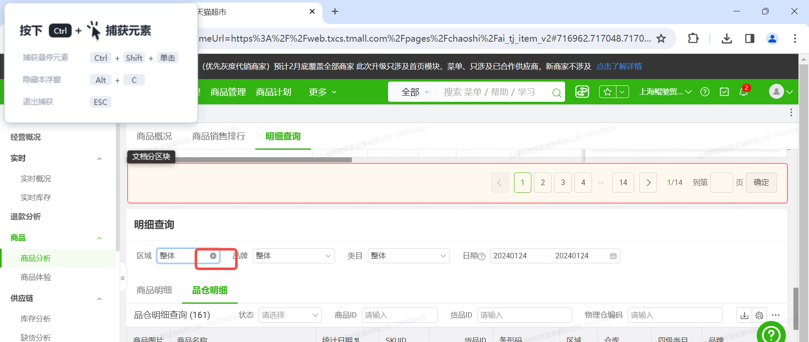Viewport: 809px width, 342px height.
Task: Expand the 更多 menu in the header
Action: click(323, 92)
